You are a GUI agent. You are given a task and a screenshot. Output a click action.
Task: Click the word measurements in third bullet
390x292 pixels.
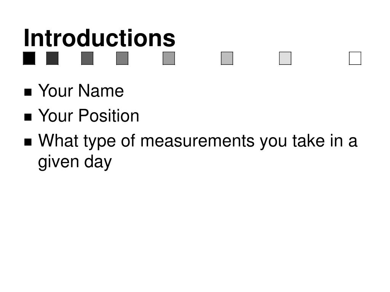197,141
